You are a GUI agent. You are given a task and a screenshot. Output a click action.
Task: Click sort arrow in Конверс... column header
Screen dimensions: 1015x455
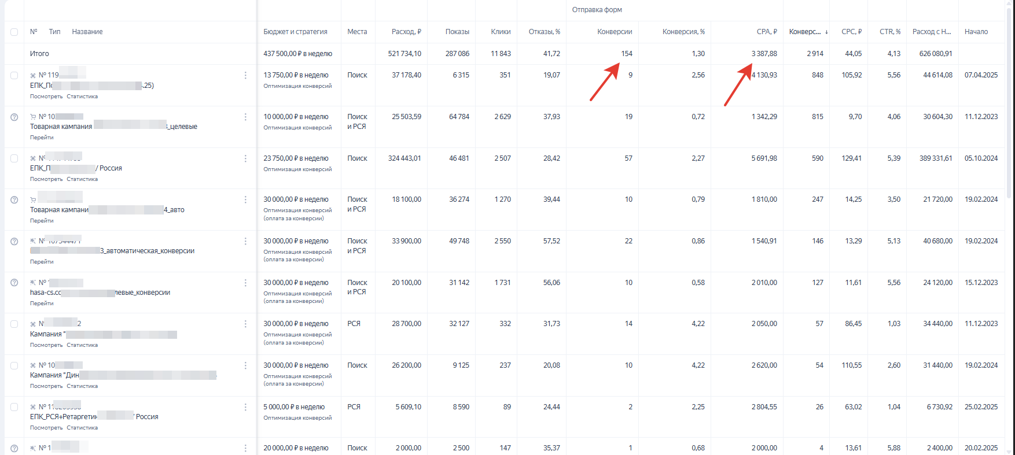826,32
